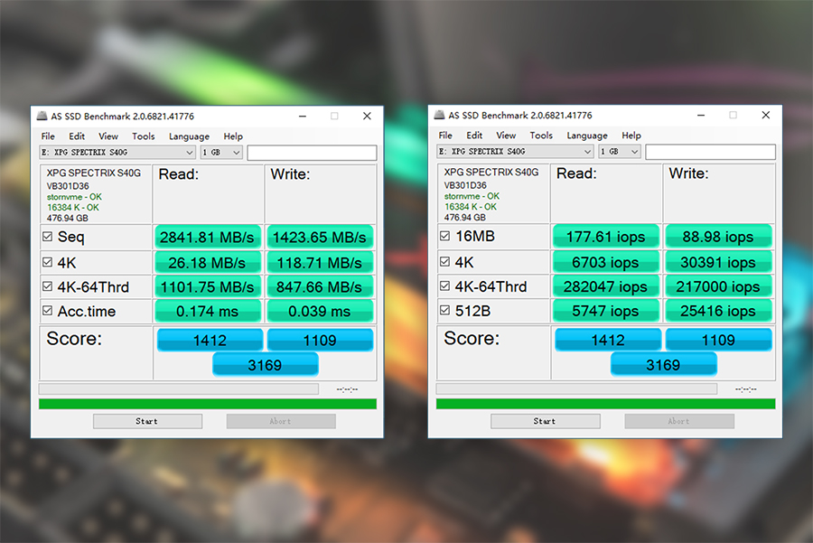Click the 4K read value 26.18 MB/s
The width and height of the screenshot is (813, 543).
point(208,262)
